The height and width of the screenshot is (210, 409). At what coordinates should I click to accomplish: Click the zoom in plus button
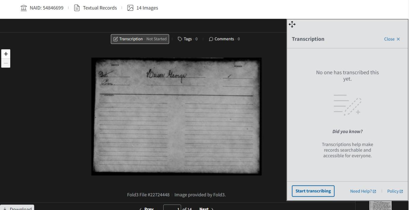(6, 54)
